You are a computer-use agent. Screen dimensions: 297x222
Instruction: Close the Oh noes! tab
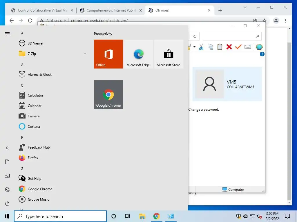209,10
